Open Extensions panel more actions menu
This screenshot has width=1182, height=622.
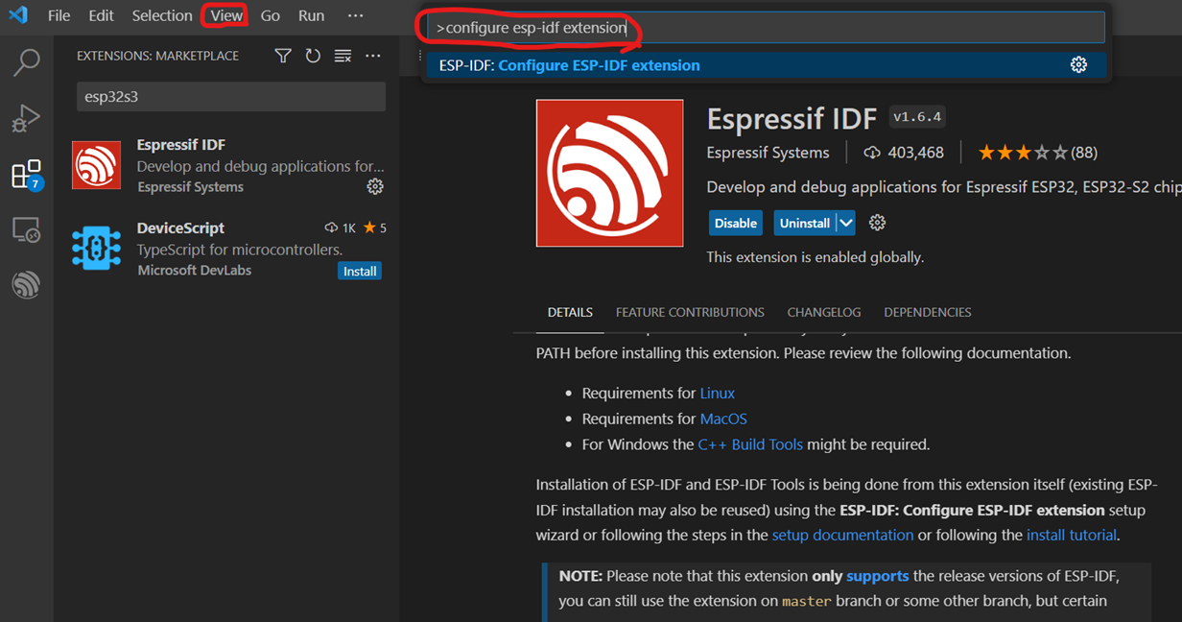click(373, 56)
